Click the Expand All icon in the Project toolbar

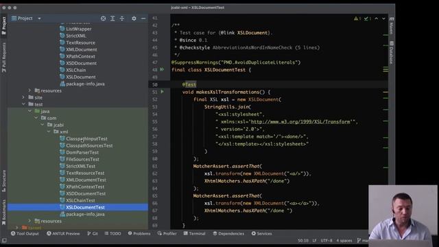pyautogui.click(x=112, y=19)
